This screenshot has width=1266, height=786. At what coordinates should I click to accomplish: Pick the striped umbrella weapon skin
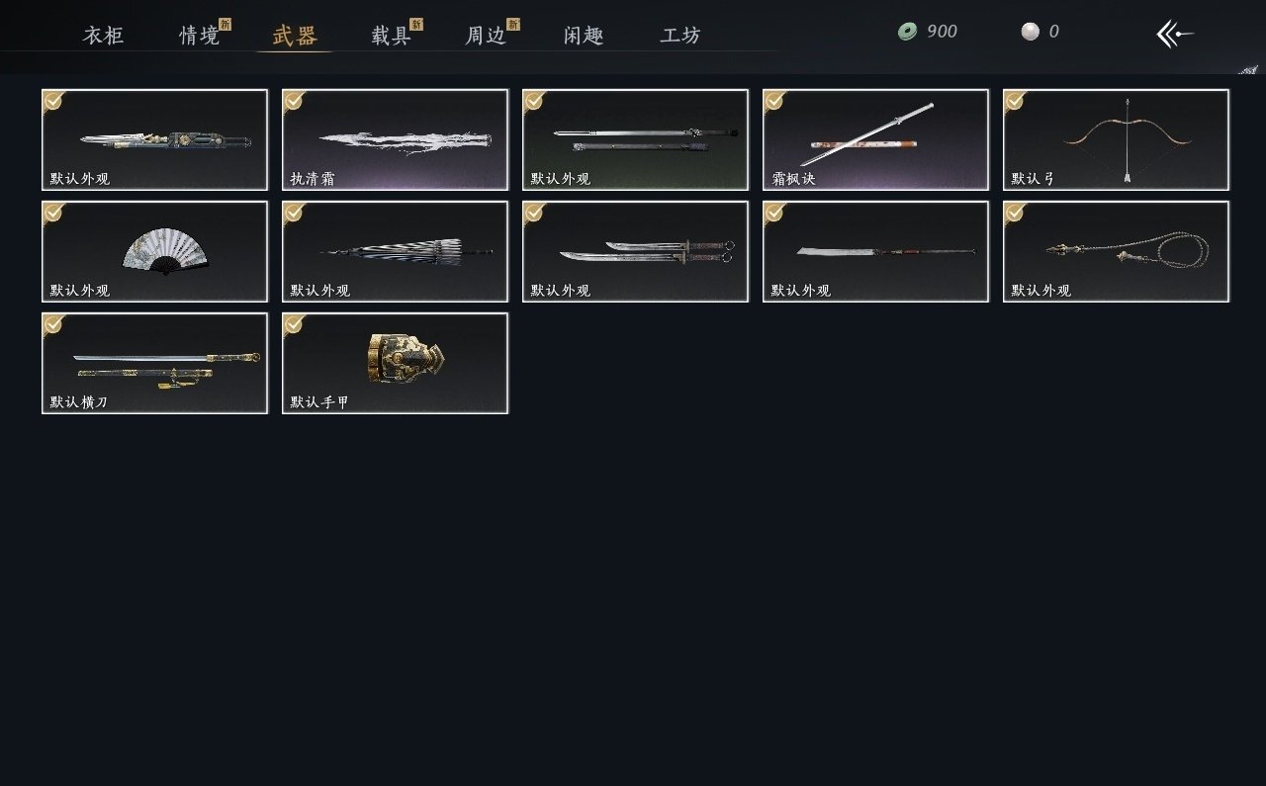(396, 252)
